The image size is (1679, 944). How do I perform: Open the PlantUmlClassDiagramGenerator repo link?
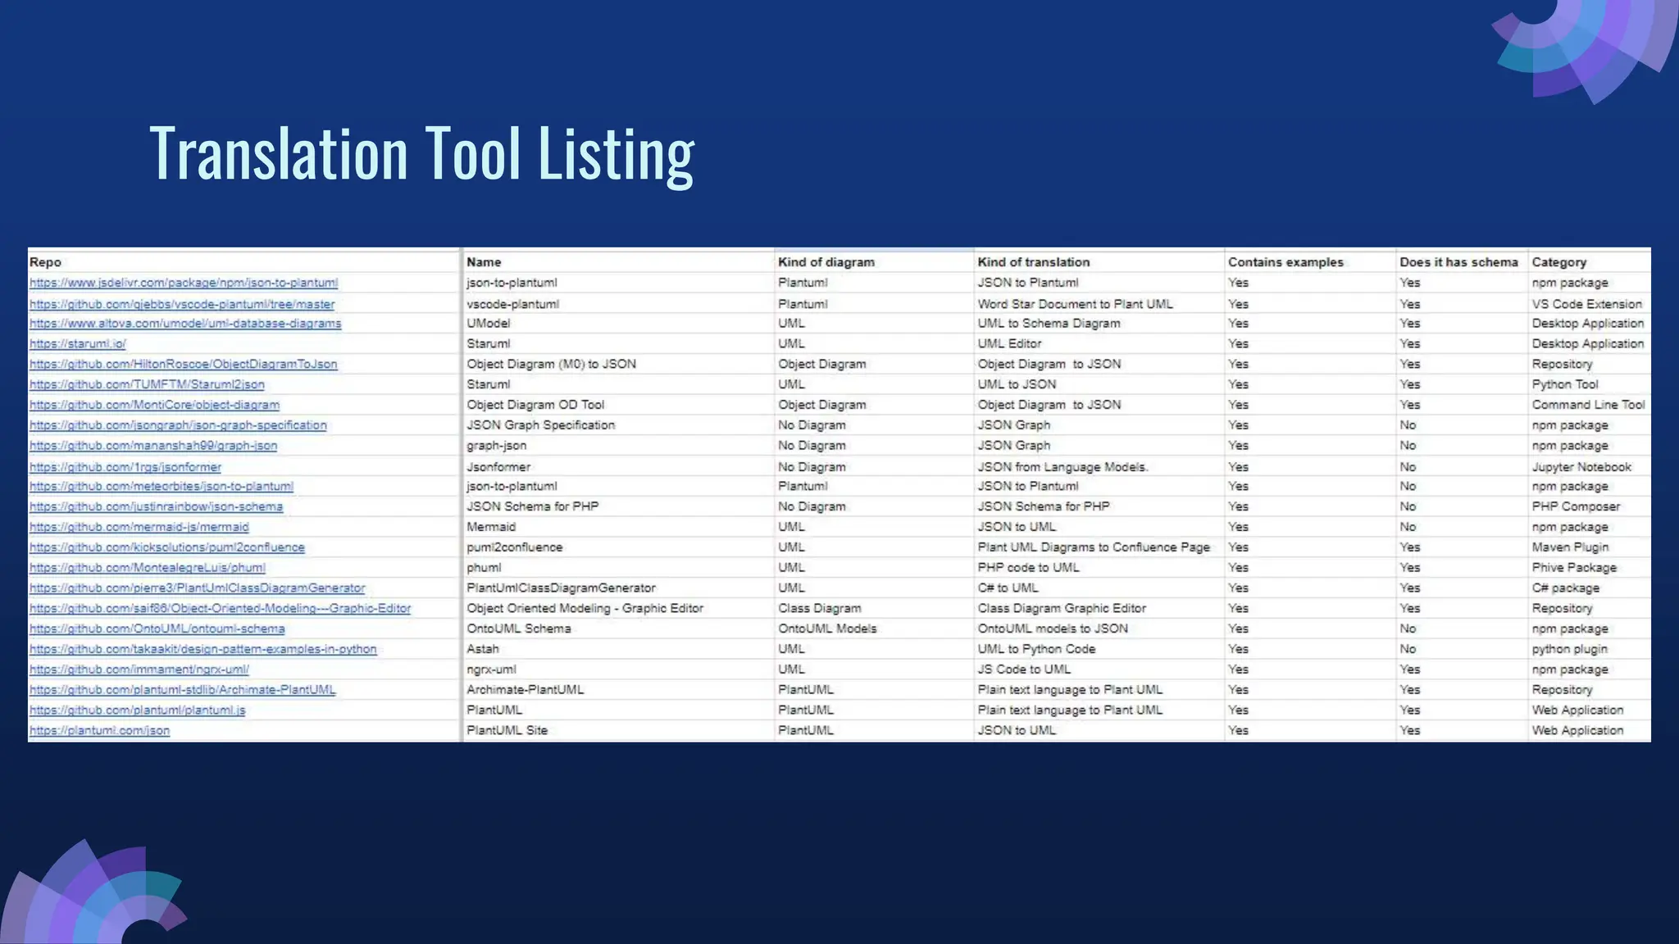click(197, 588)
